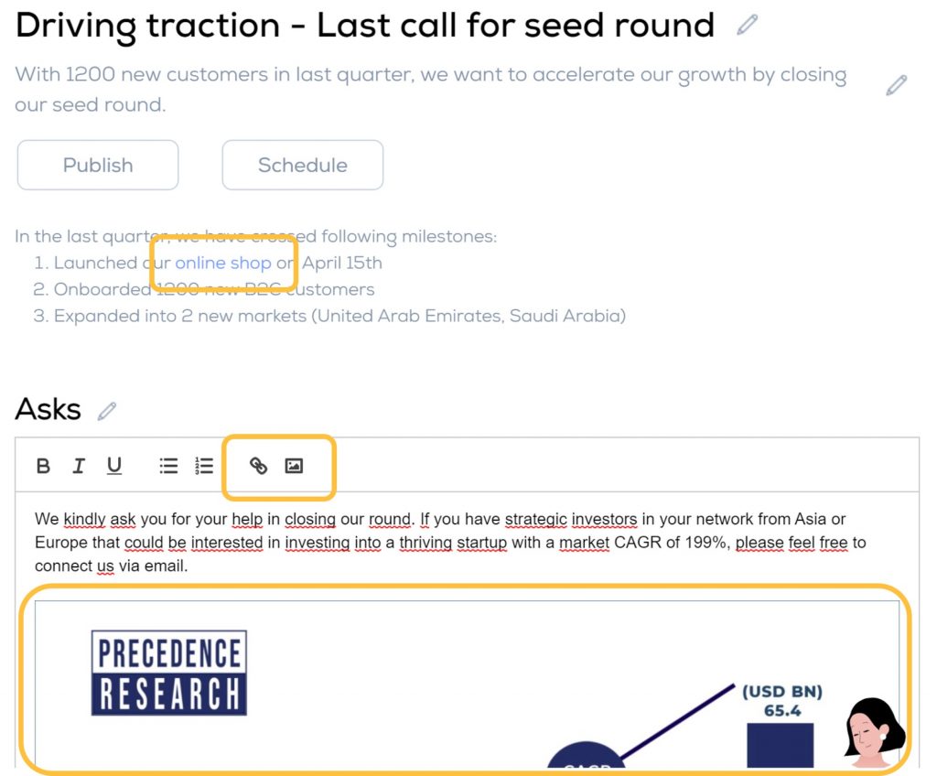Click the Driving traction title heading
Viewport: 937px width, 776px height.
pyautogui.click(x=365, y=27)
